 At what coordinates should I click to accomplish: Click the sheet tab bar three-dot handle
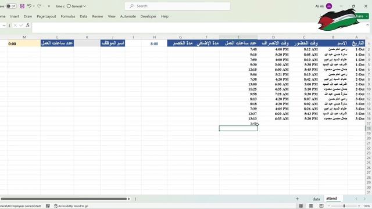point(135,199)
